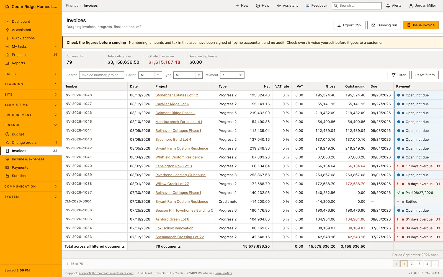Expand the Team & Time sidebar section
This screenshot has width=443, height=277.
31,105
